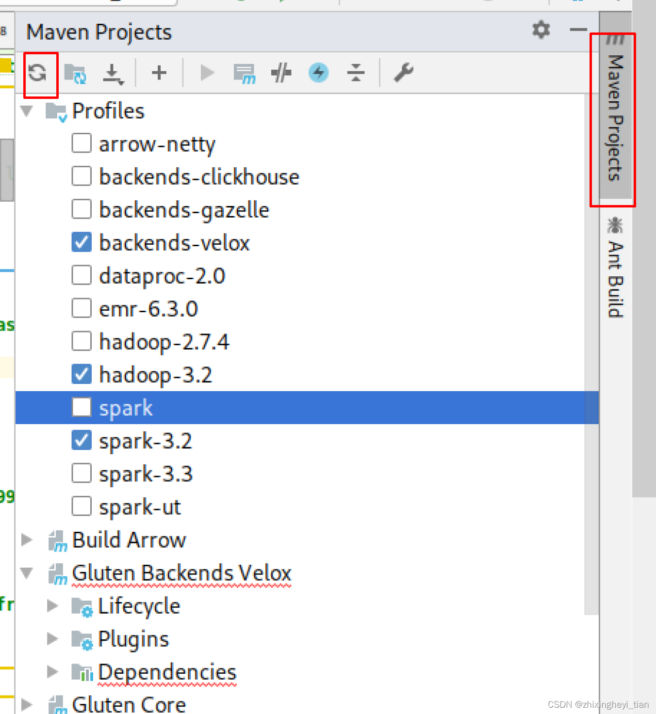
Task: Expand the Dependencies node
Action: pos(52,672)
